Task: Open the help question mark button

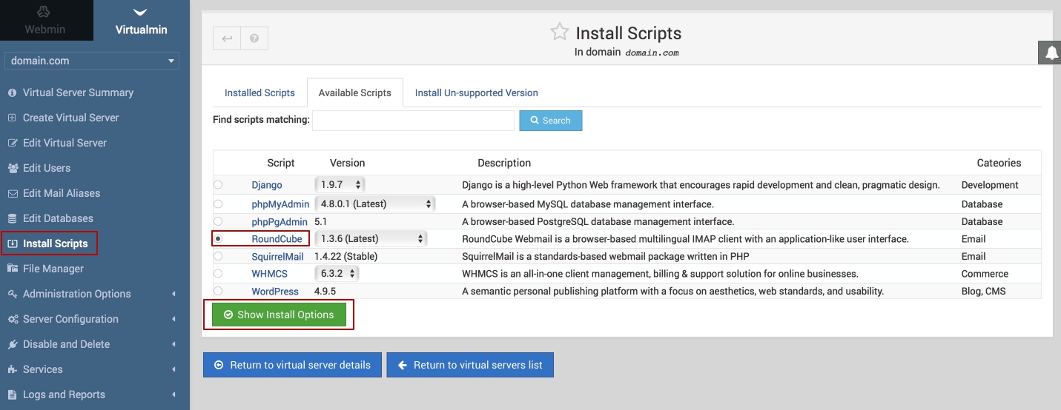Action: [254, 38]
